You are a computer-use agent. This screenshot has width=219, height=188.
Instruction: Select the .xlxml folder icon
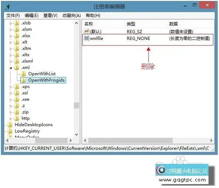point(17,61)
